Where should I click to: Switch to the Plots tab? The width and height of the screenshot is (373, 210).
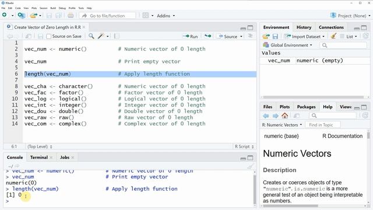[x=284, y=107]
